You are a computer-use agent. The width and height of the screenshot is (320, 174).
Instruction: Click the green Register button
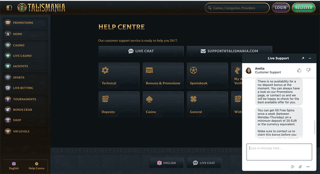(303, 8)
